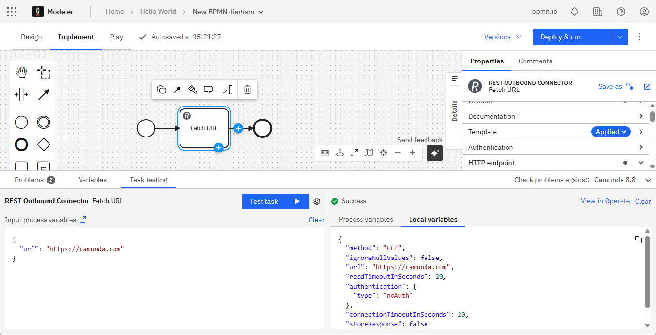656x335 pixels.
Task: Switch to the Process variables tab
Action: (x=365, y=219)
